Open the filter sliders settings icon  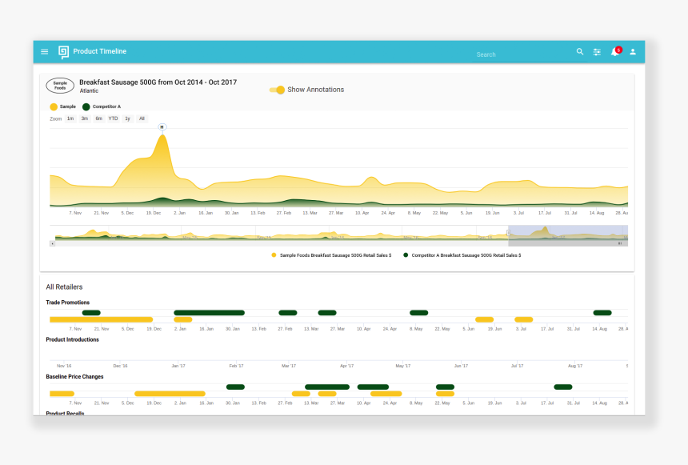[x=597, y=52]
